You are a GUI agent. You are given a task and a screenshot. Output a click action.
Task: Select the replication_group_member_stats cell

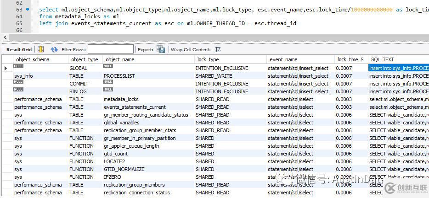pyautogui.click(x=148, y=130)
